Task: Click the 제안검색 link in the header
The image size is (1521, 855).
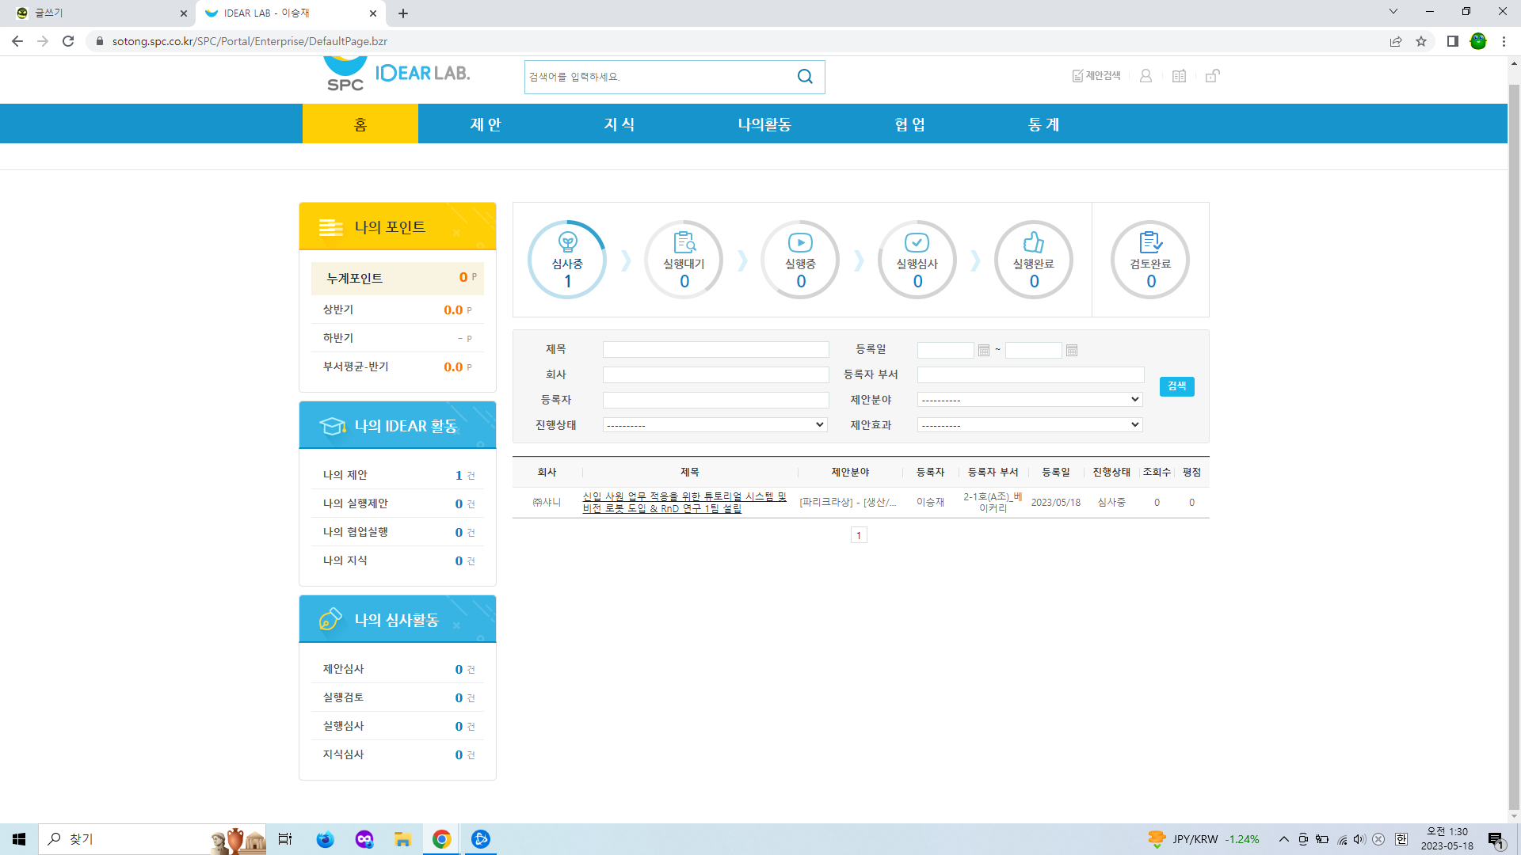Action: tap(1096, 76)
